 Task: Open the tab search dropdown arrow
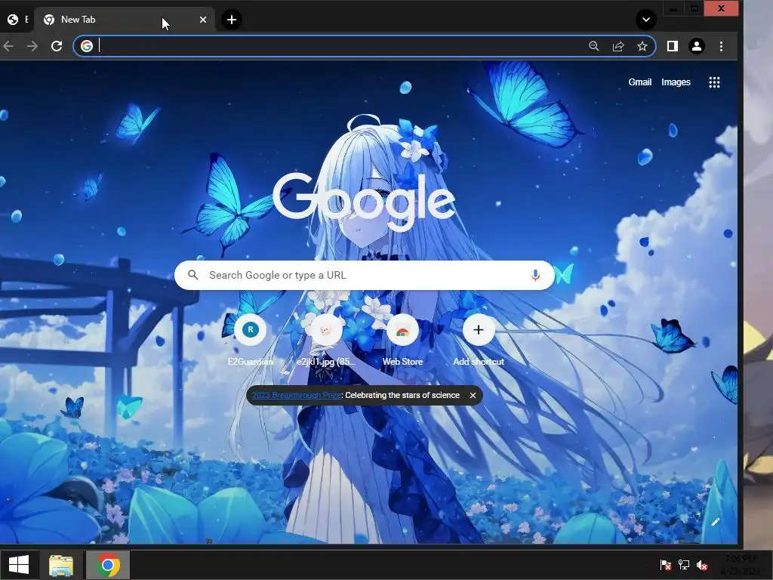click(x=646, y=20)
